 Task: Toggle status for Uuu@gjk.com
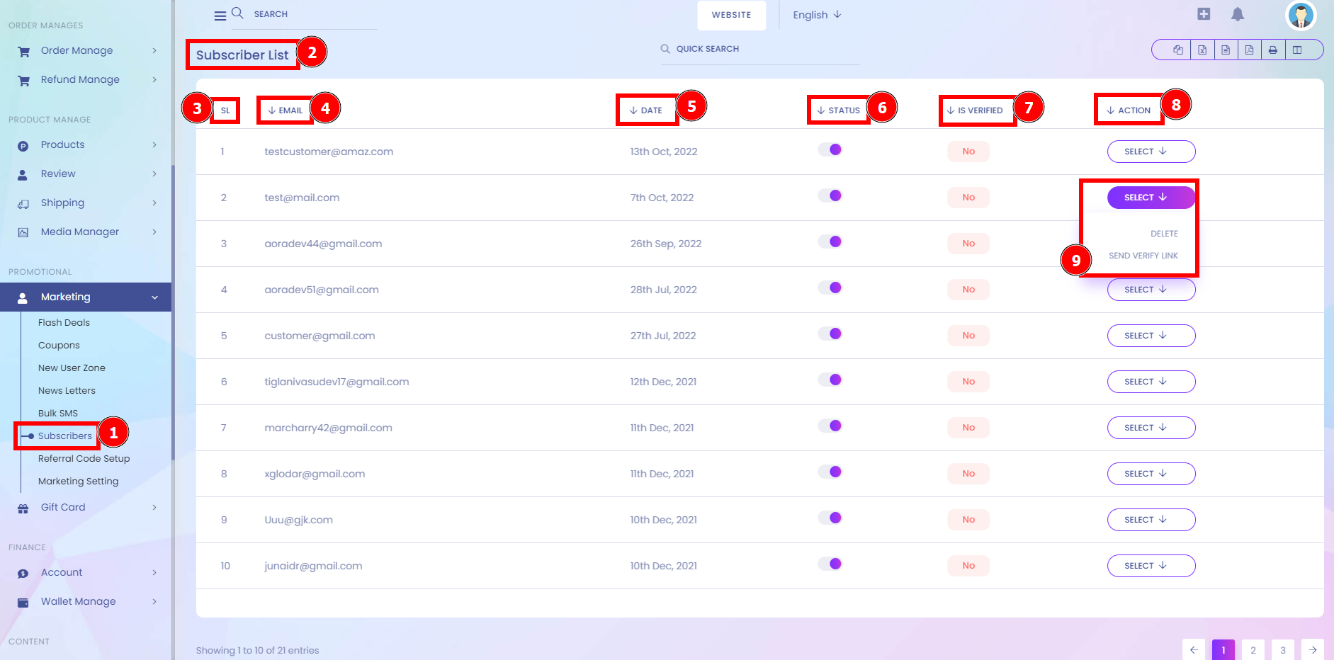pyautogui.click(x=830, y=518)
